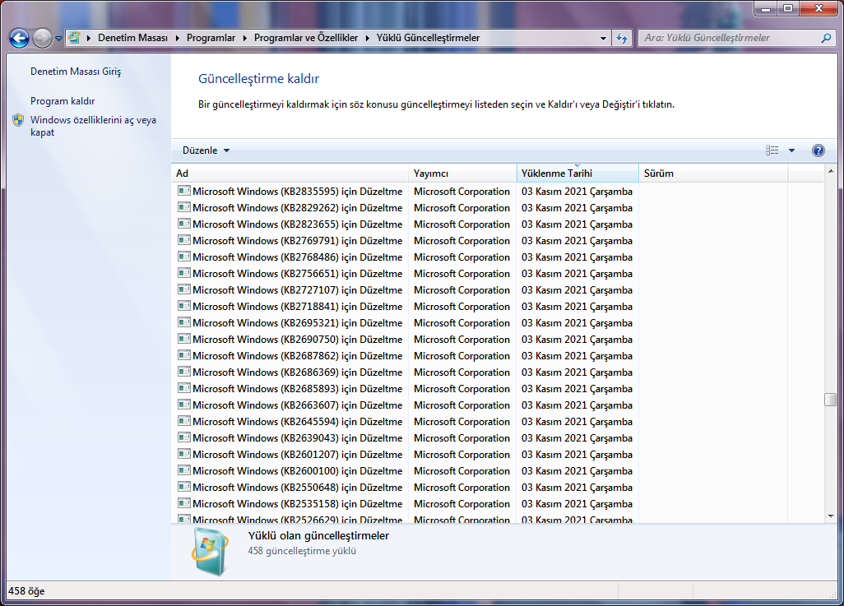Select the KB2663607 update icon
This screenshot has width=844, height=606.
point(184,405)
